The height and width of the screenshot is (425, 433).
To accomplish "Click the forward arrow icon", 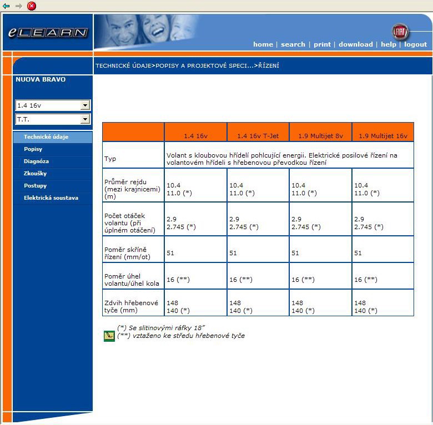I will point(19,6).
